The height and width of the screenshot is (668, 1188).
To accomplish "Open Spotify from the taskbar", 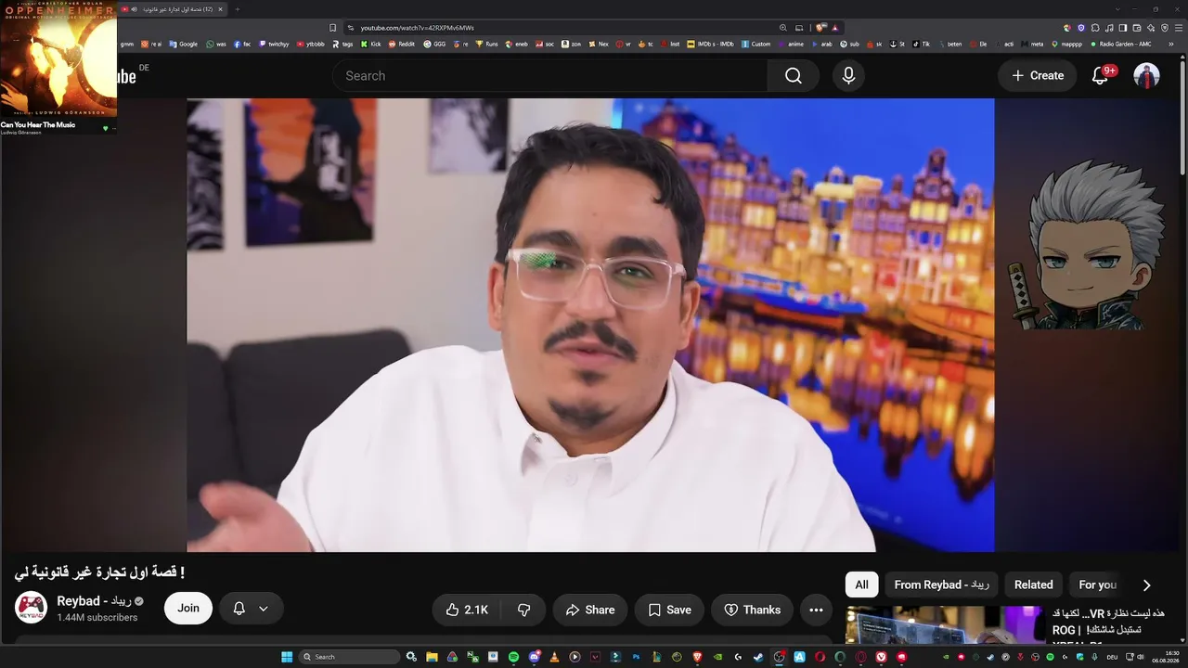I will (513, 657).
